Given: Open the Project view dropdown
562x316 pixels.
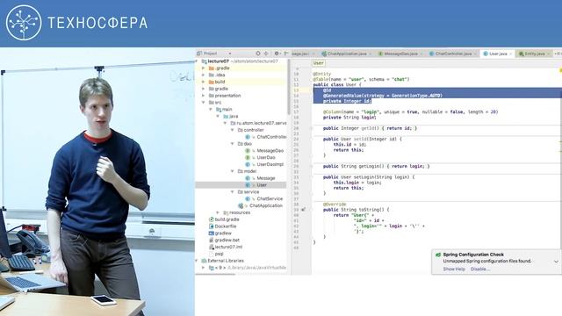Looking at the screenshot, I should 229,54.
